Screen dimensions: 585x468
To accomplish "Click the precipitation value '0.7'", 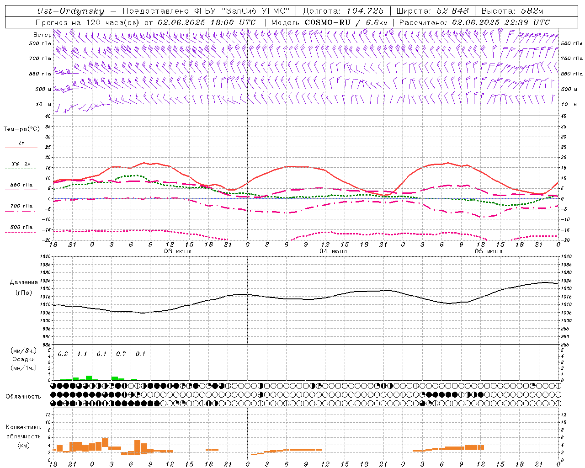I will click(121, 354).
